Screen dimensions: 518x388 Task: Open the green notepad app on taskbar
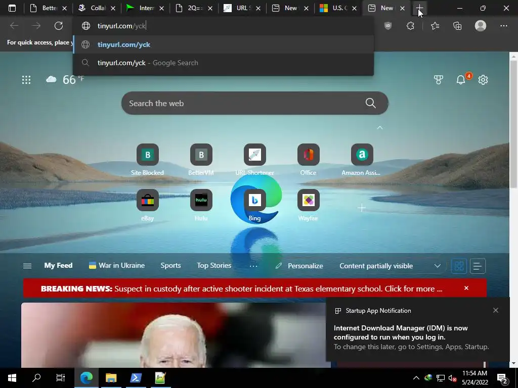pos(160,378)
